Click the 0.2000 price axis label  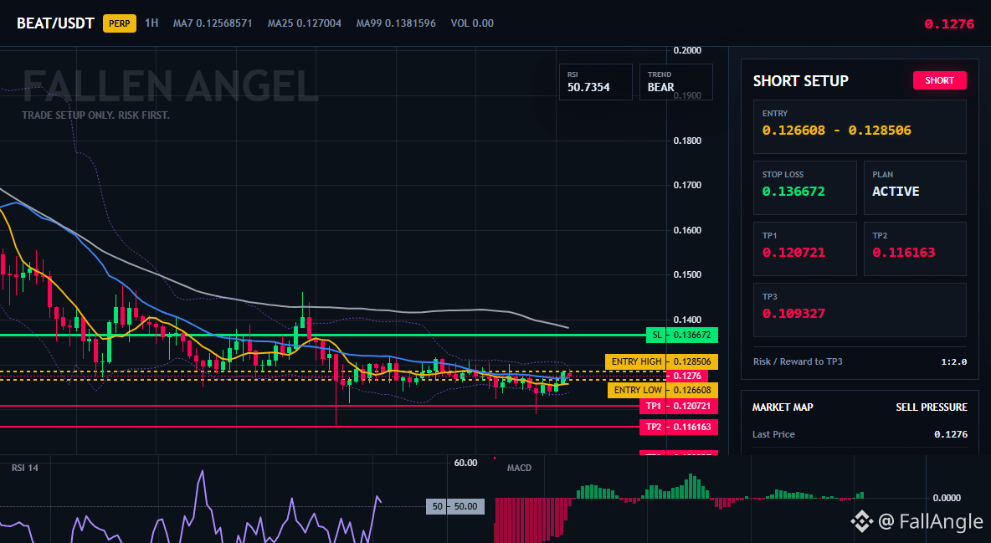coord(688,50)
